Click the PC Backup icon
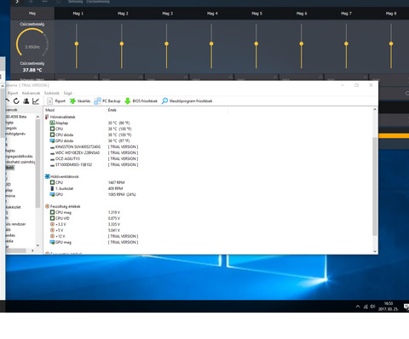Screen dimensions: 409x339 (97, 101)
